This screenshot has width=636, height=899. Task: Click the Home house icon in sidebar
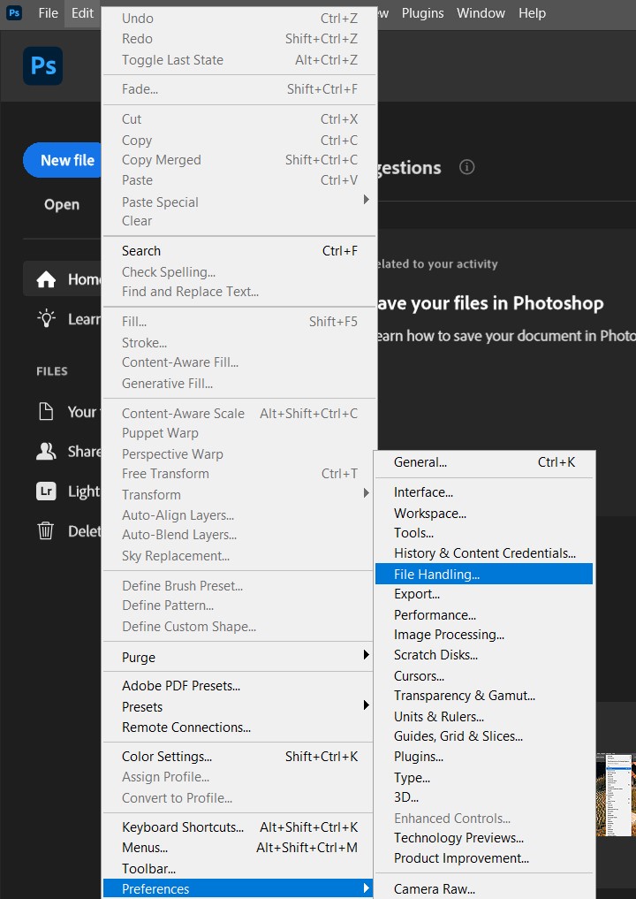[46, 280]
